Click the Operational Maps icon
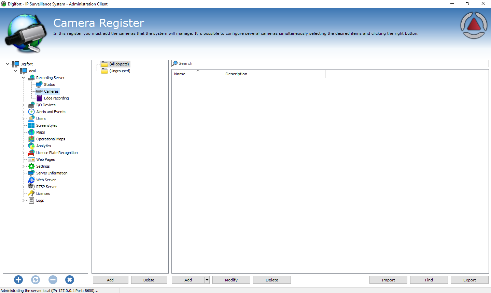 31,139
